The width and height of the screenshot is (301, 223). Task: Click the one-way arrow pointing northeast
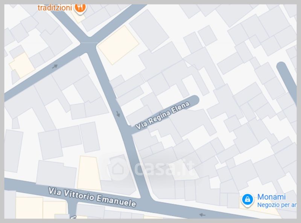[55, 66]
